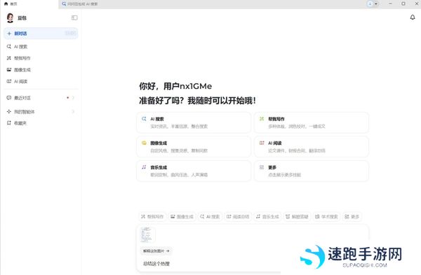Click the 音乐生成 chip above input box
This screenshot has width=421, height=275.
268,217
